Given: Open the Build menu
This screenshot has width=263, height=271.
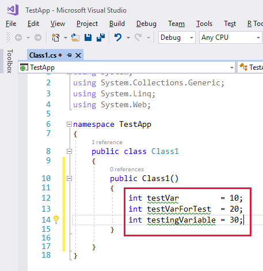Looking at the screenshot, I should (117, 24).
